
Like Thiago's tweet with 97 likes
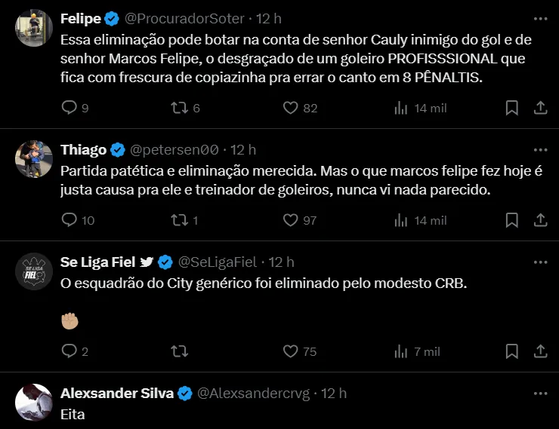pos(291,220)
